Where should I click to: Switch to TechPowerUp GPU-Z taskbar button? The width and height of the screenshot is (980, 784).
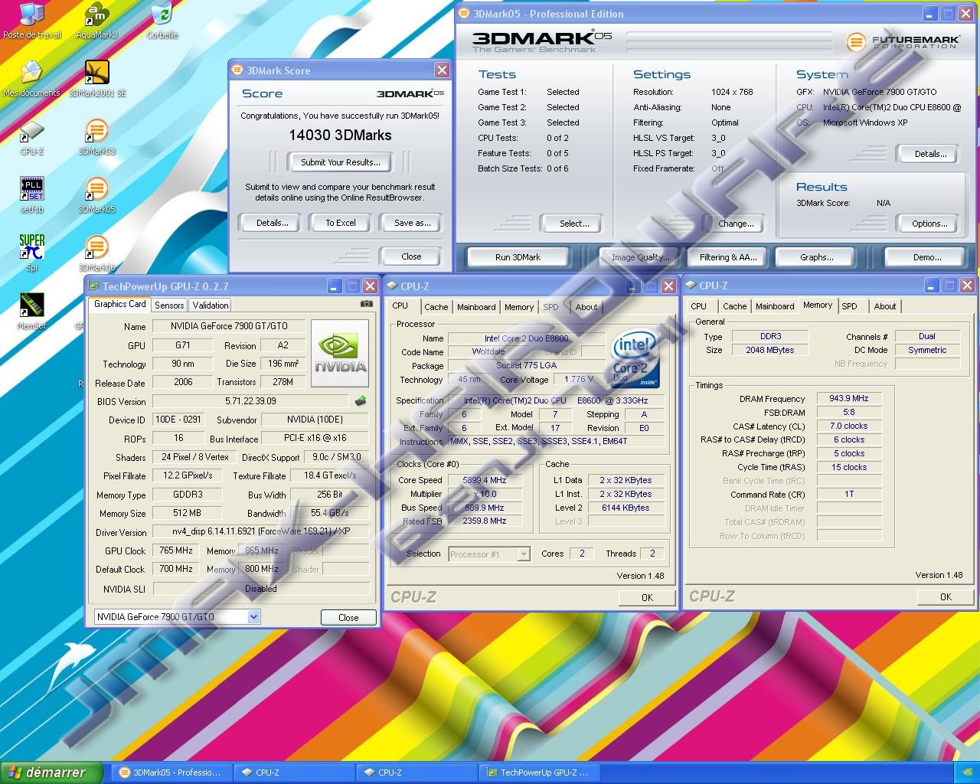point(539,773)
